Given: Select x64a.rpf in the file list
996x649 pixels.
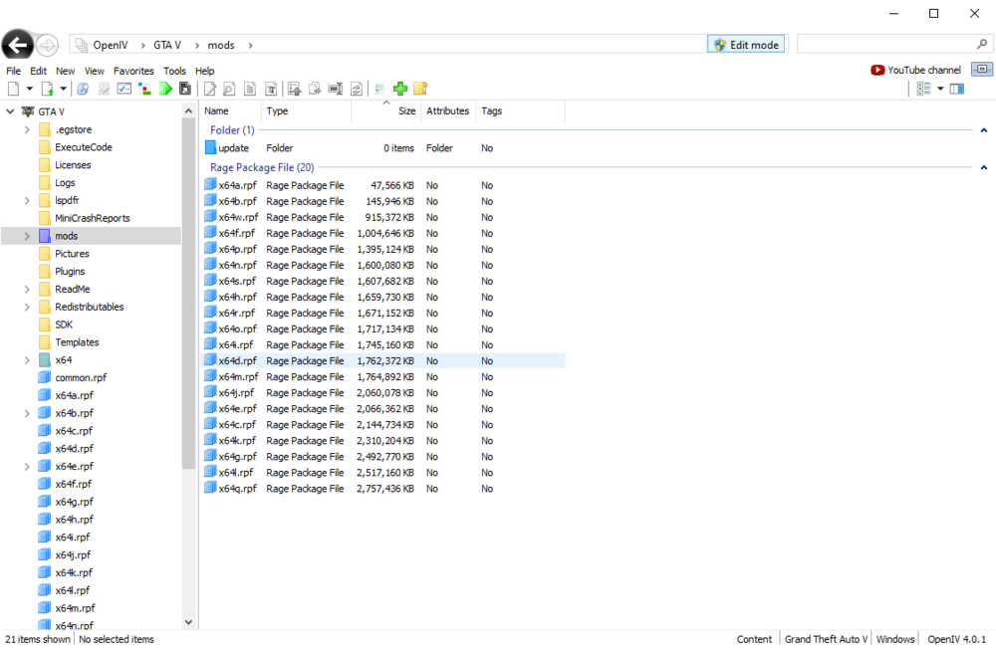Looking at the screenshot, I should (384, 186).
